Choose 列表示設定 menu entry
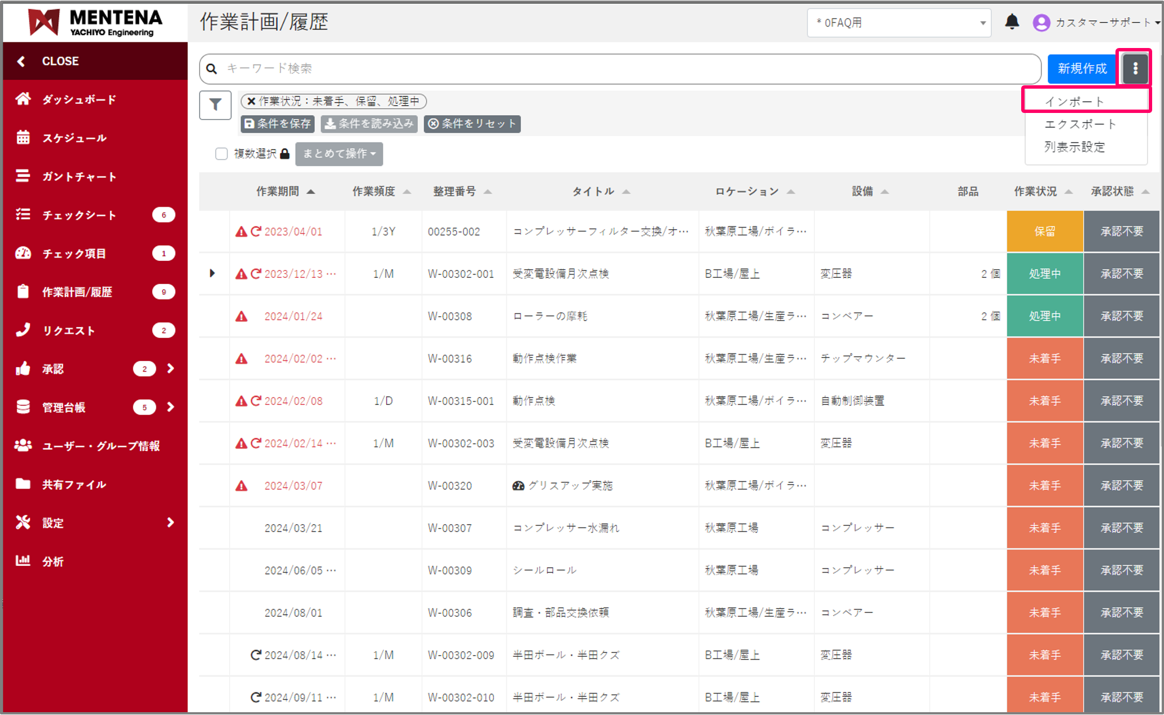Viewport: 1164px width, 715px height. pos(1074,147)
